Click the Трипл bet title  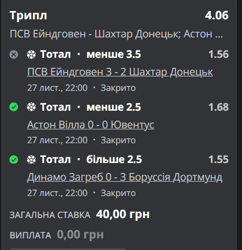coord(28,15)
